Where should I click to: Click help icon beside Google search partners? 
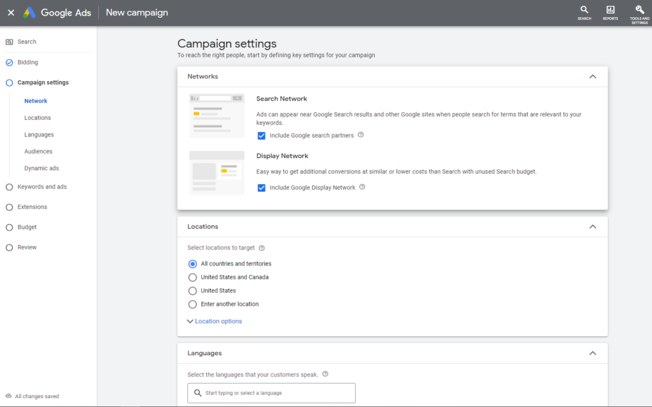(x=361, y=135)
